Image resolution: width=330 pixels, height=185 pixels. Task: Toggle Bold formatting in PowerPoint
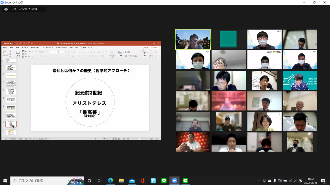coord(37,56)
